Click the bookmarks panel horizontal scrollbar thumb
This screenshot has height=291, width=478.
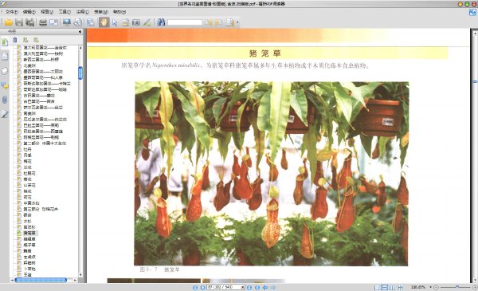41,280
